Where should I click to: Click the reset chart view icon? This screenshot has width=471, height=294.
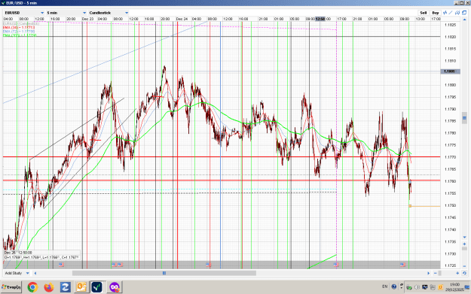464,273
